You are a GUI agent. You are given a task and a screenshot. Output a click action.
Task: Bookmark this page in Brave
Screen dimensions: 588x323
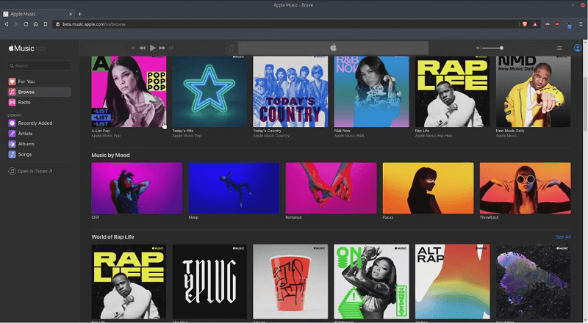[x=46, y=24]
